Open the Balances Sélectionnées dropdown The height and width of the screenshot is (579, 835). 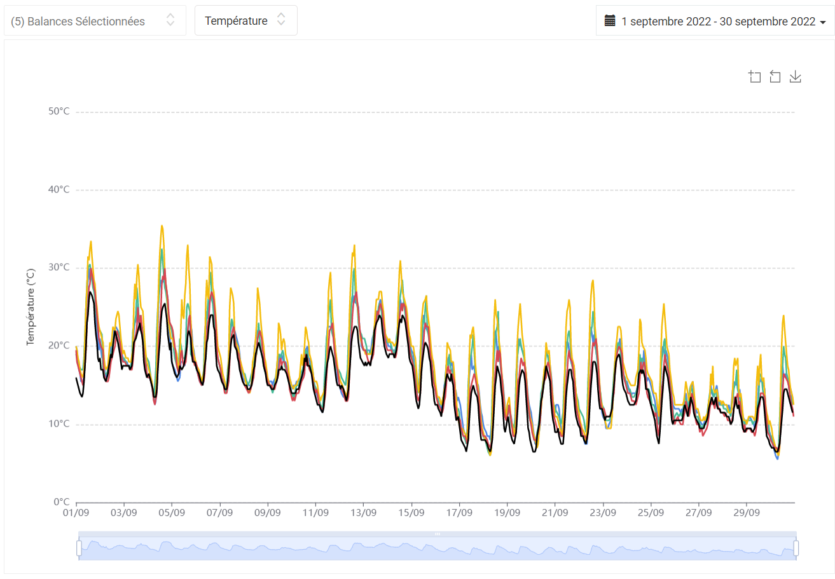95,21
